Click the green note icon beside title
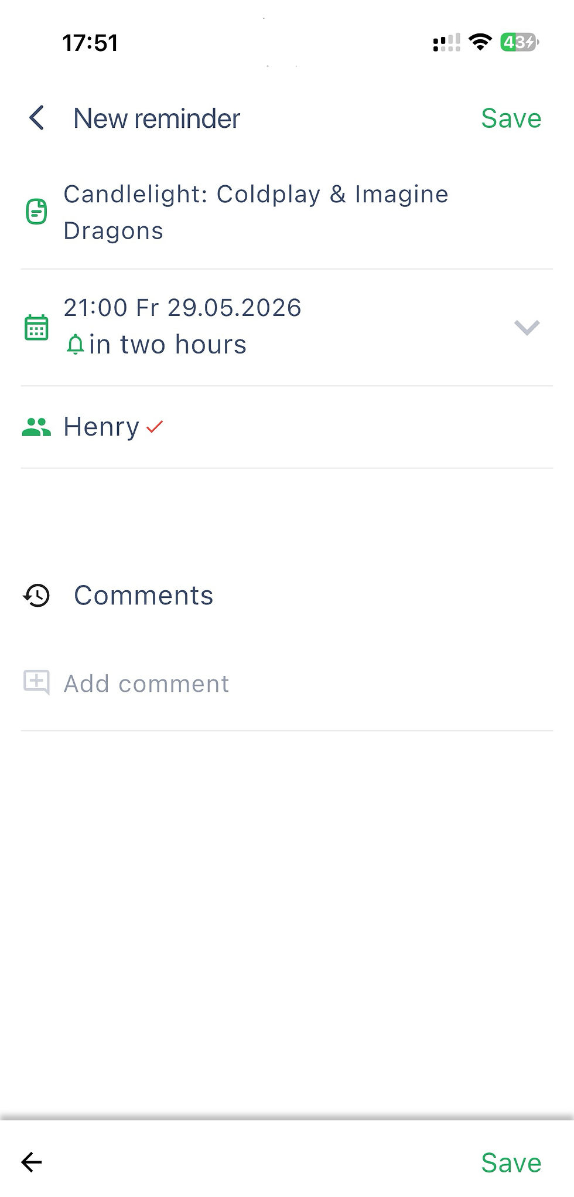The width and height of the screenshot is (574, 1197). pos(36,212)
